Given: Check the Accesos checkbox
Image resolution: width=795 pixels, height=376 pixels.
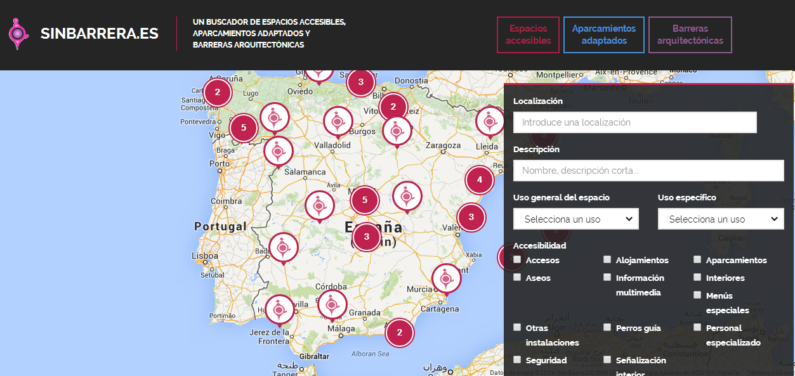Looking at the screenshot, I should (x=517, y=260).
